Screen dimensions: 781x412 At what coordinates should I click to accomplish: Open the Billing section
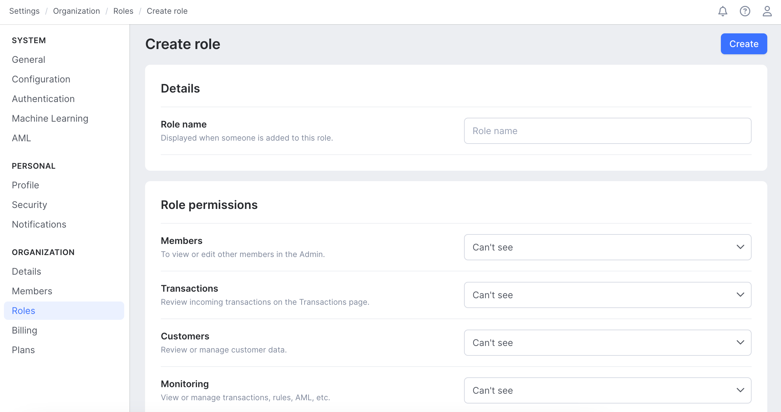(x=24, y=330)
